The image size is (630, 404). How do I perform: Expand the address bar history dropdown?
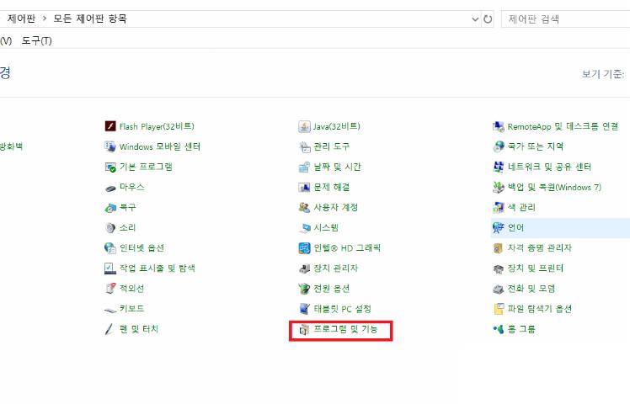coord(475,19)
